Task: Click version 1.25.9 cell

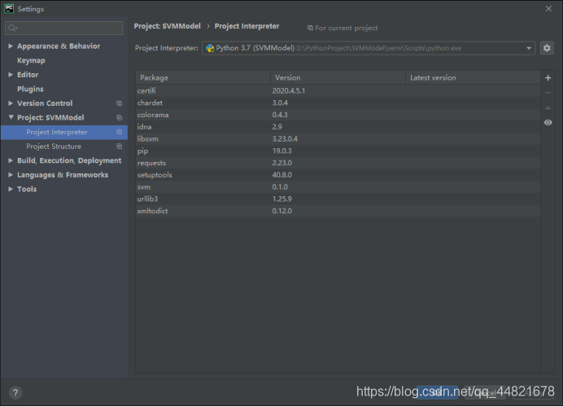Action: pyautogui.click(x=281, y=199)
